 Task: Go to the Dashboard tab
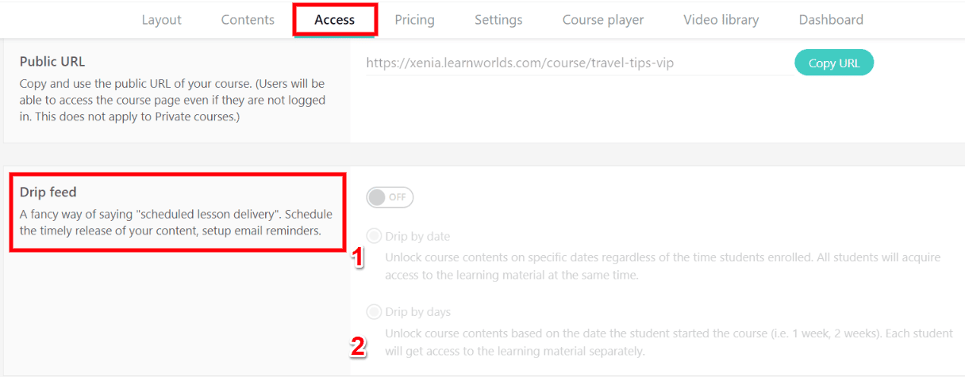(831, 20)
